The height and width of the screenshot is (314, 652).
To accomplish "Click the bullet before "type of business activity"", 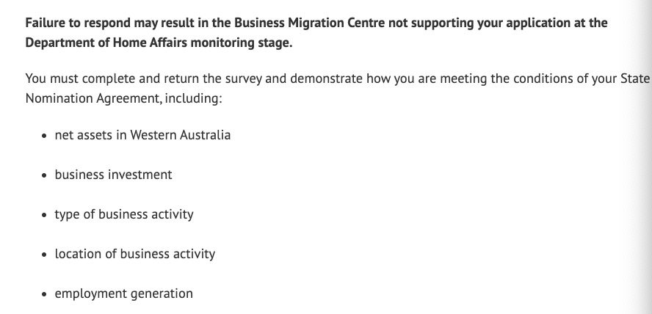I will pyautogui.click(x=46, y=215).
